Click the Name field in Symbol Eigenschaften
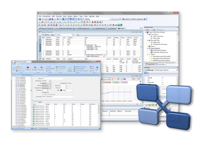This screenshot has width=202, height=141. coord(52,79)
